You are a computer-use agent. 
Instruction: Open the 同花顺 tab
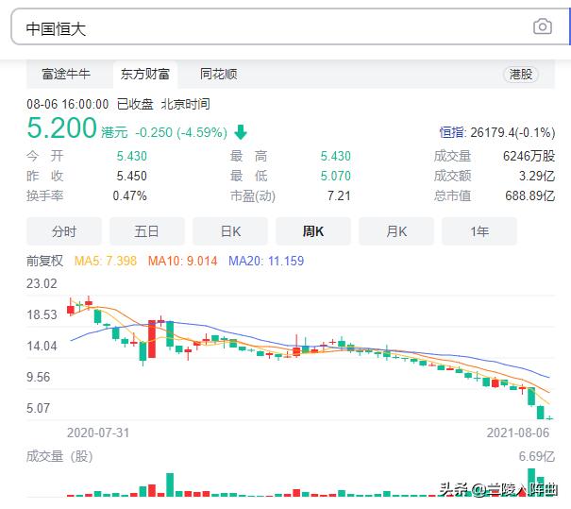pos(219,74)
